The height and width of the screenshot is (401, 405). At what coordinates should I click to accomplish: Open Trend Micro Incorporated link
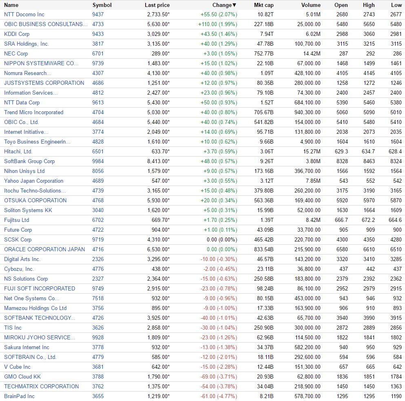pyautogui.click(x=33, y=113)
